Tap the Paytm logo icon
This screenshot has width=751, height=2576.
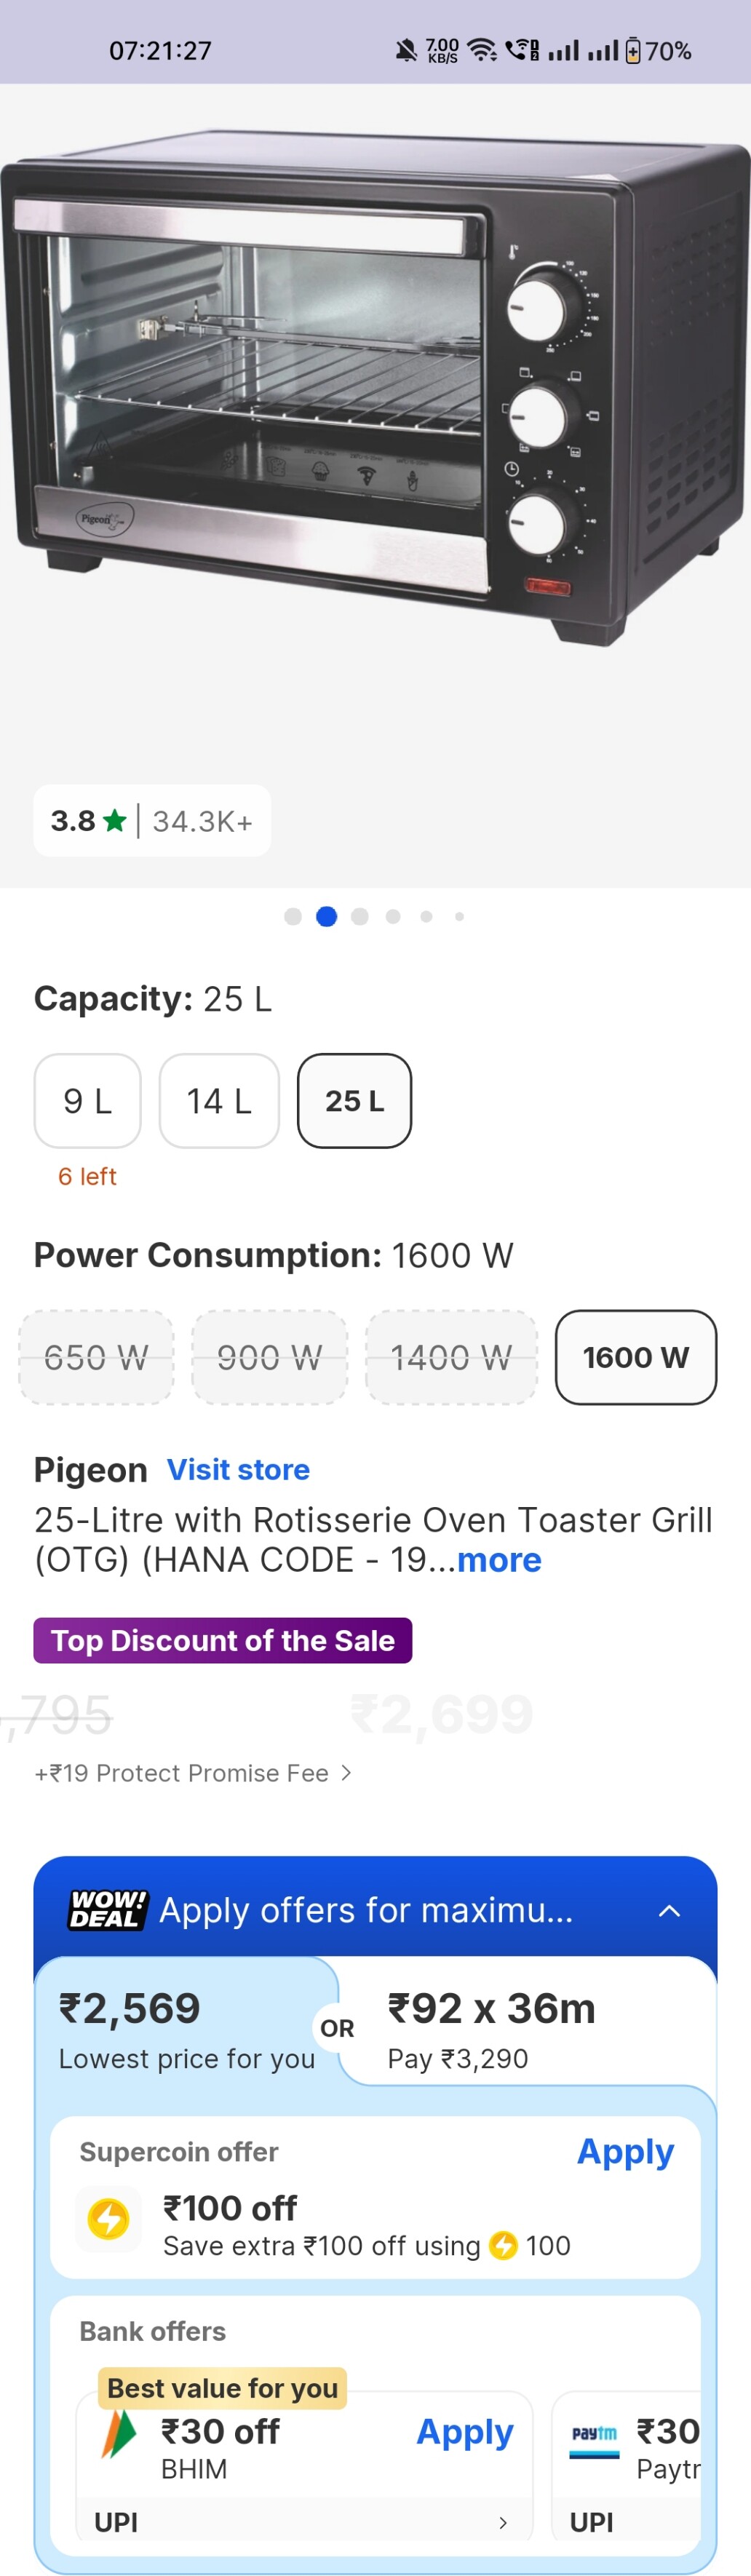(x=594, y=2436)
